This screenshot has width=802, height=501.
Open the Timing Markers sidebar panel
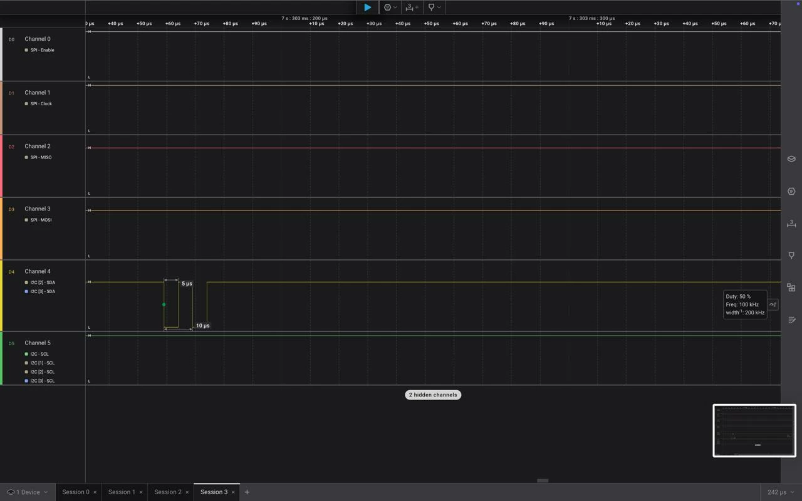click(791, 256)
